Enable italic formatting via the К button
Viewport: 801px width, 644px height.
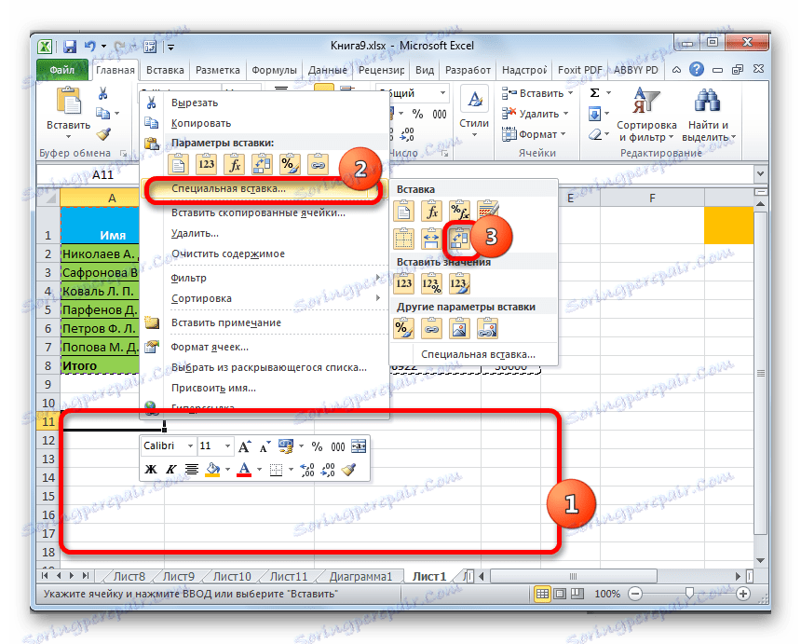pos(170,469)
